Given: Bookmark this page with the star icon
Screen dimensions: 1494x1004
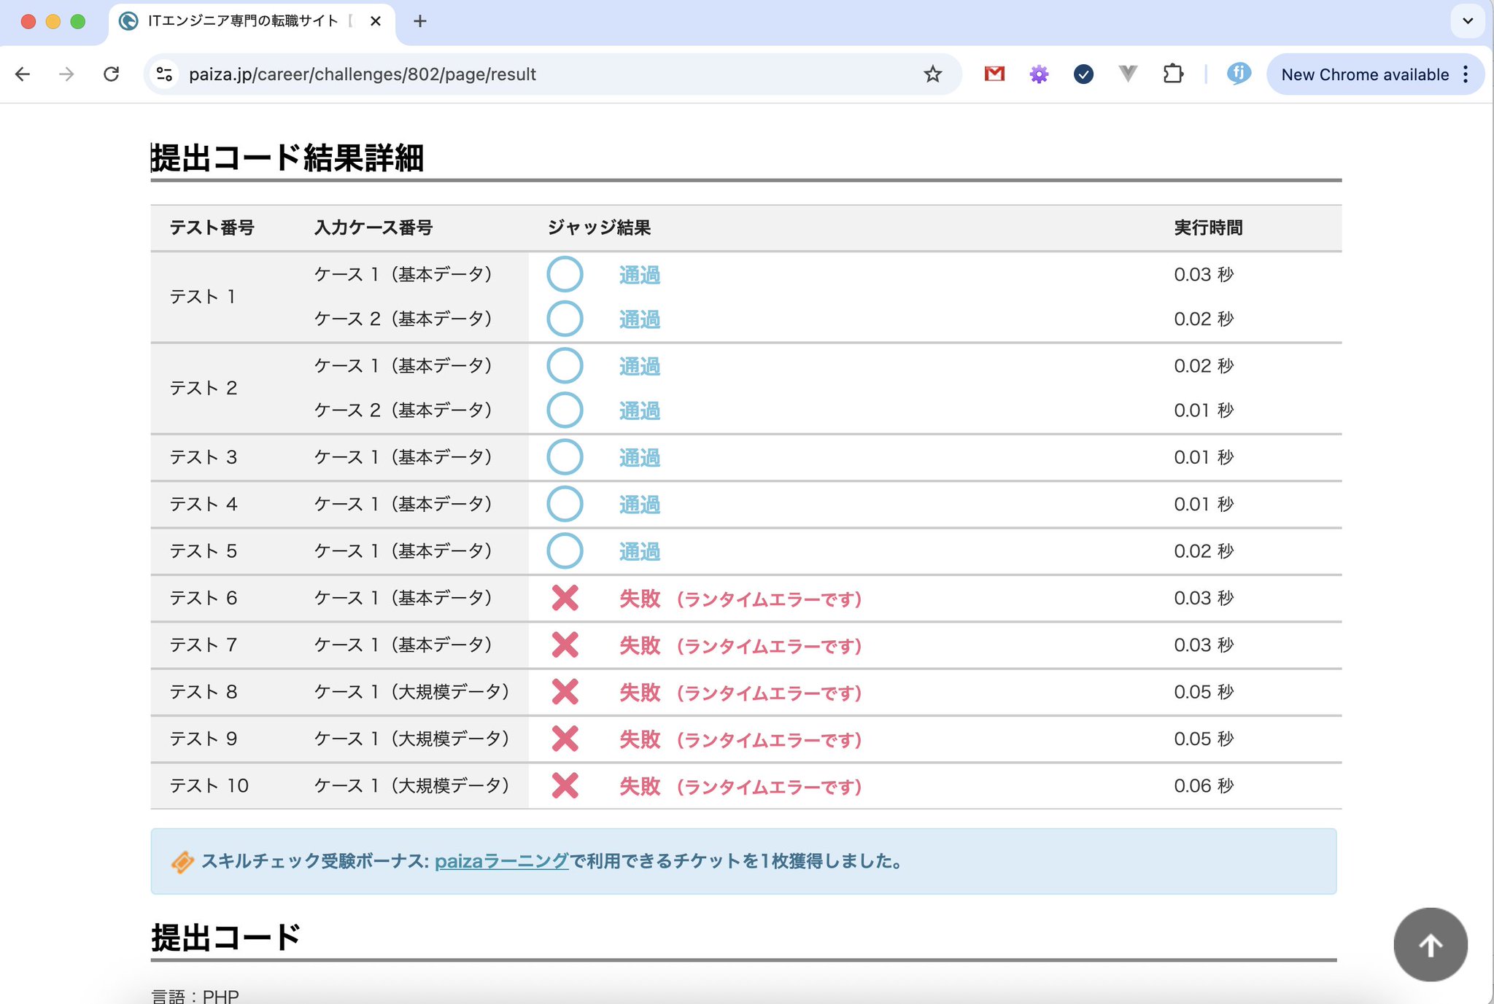Looking at the screenshot, I should [x=932, y=74].
